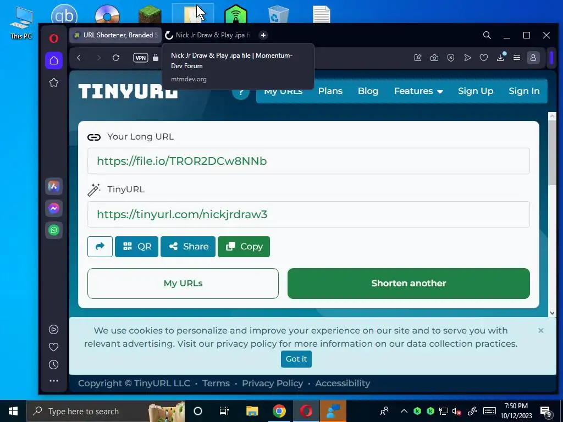Open the Terms footer link

216,383
